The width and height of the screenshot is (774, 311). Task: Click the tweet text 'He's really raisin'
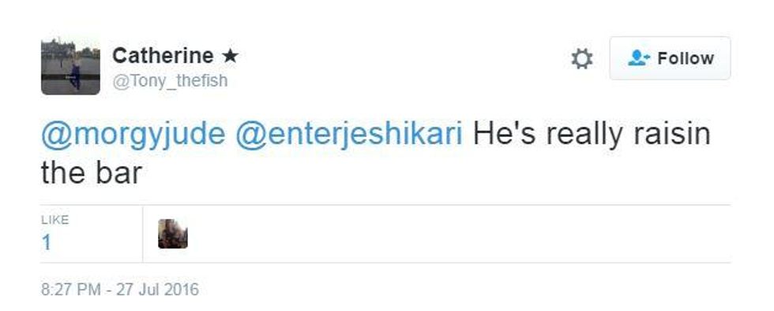click(x=592, y=135)
